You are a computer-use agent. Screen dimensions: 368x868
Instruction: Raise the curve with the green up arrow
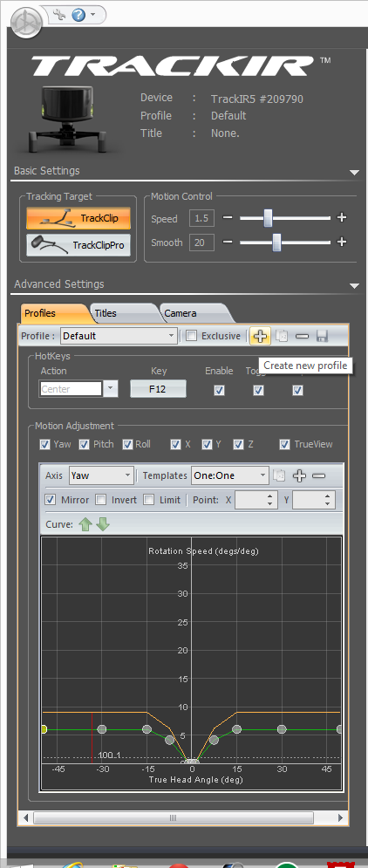85,524
